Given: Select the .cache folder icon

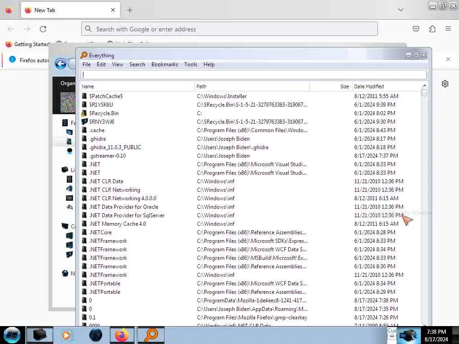Looking at the screenshot, I should [x=84, y=130].
